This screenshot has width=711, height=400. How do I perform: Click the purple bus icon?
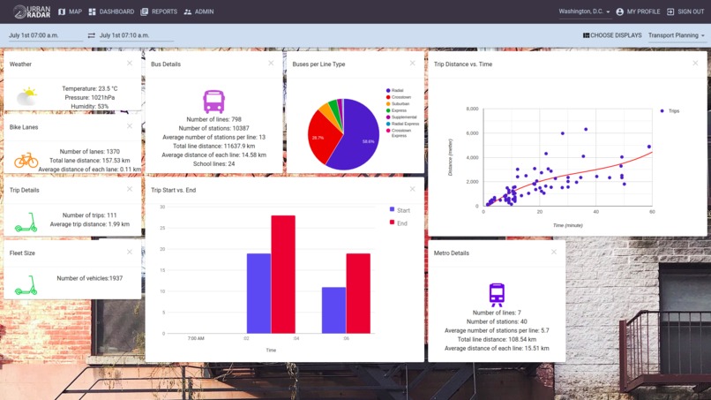point(213,102)
